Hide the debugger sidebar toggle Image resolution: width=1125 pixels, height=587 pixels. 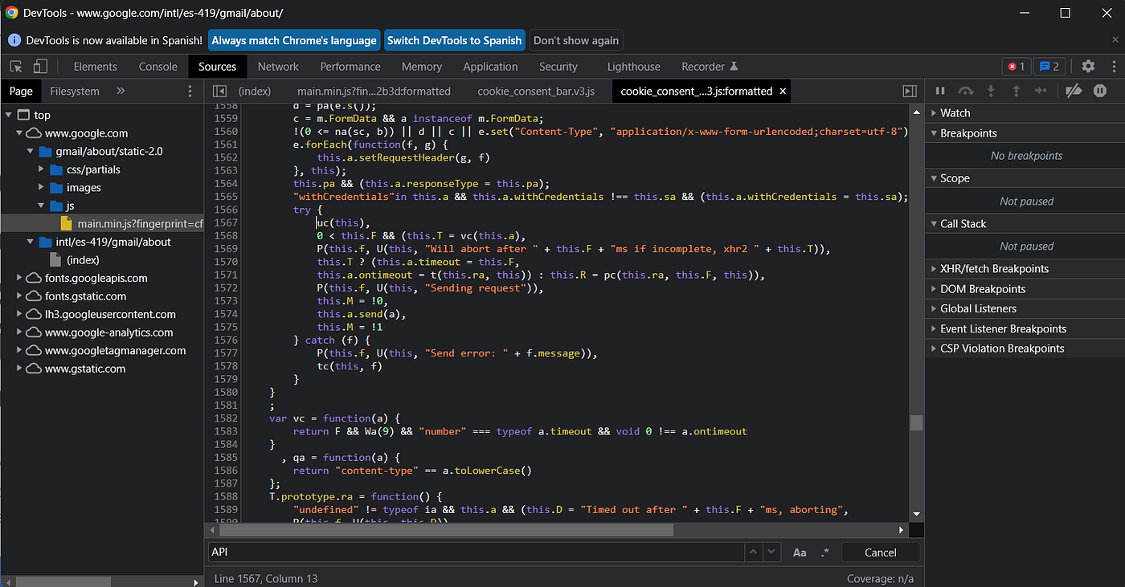pyautogui.click(x=910, y=91)
